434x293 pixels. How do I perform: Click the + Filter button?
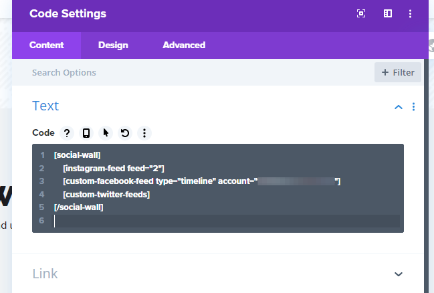coord(398,72)
